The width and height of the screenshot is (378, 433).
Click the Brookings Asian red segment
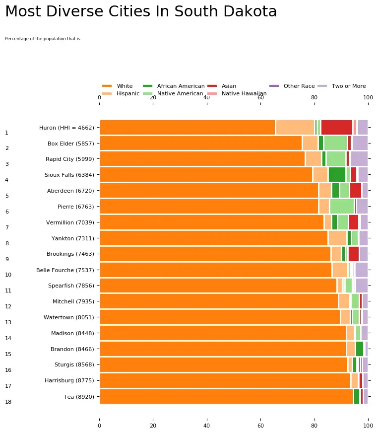click(x=353, y=254)
